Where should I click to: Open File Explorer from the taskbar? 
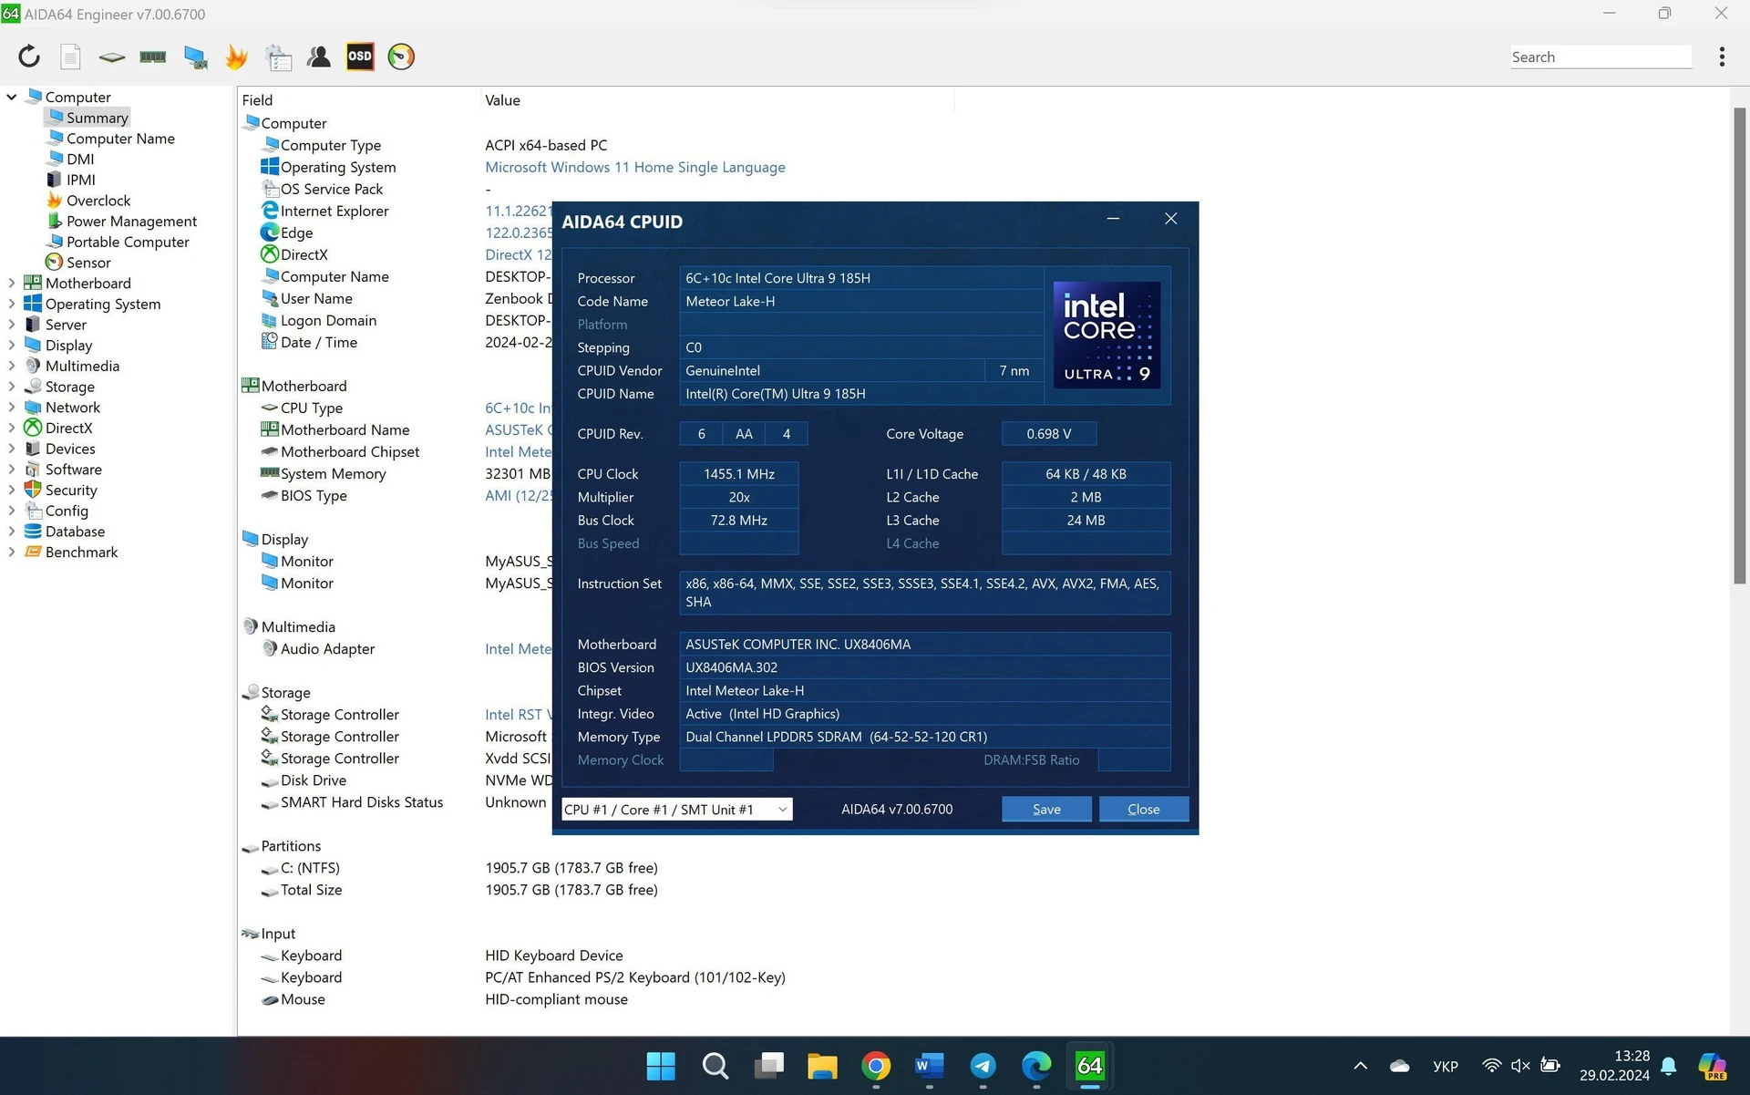tap(822, 1066)
